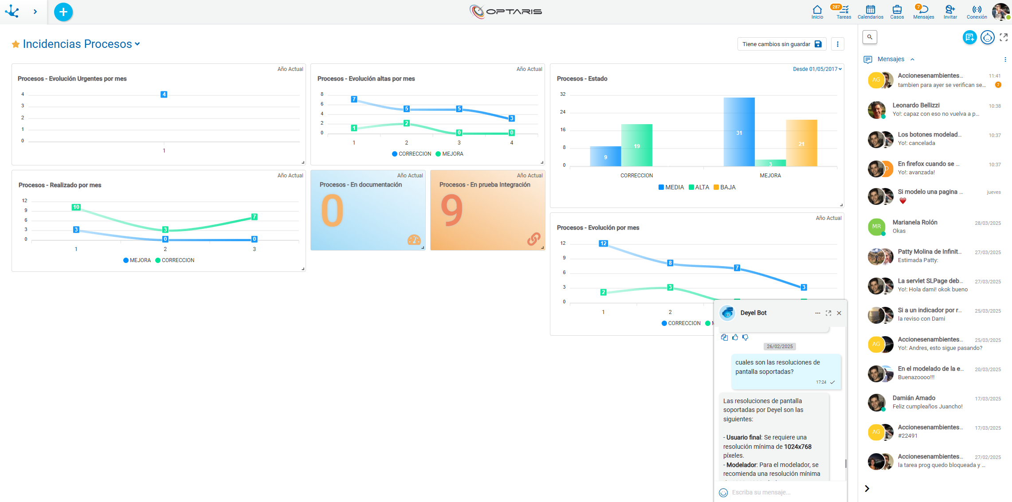
Task: Open the Casos briefcase icon
Action: point(897,12)
